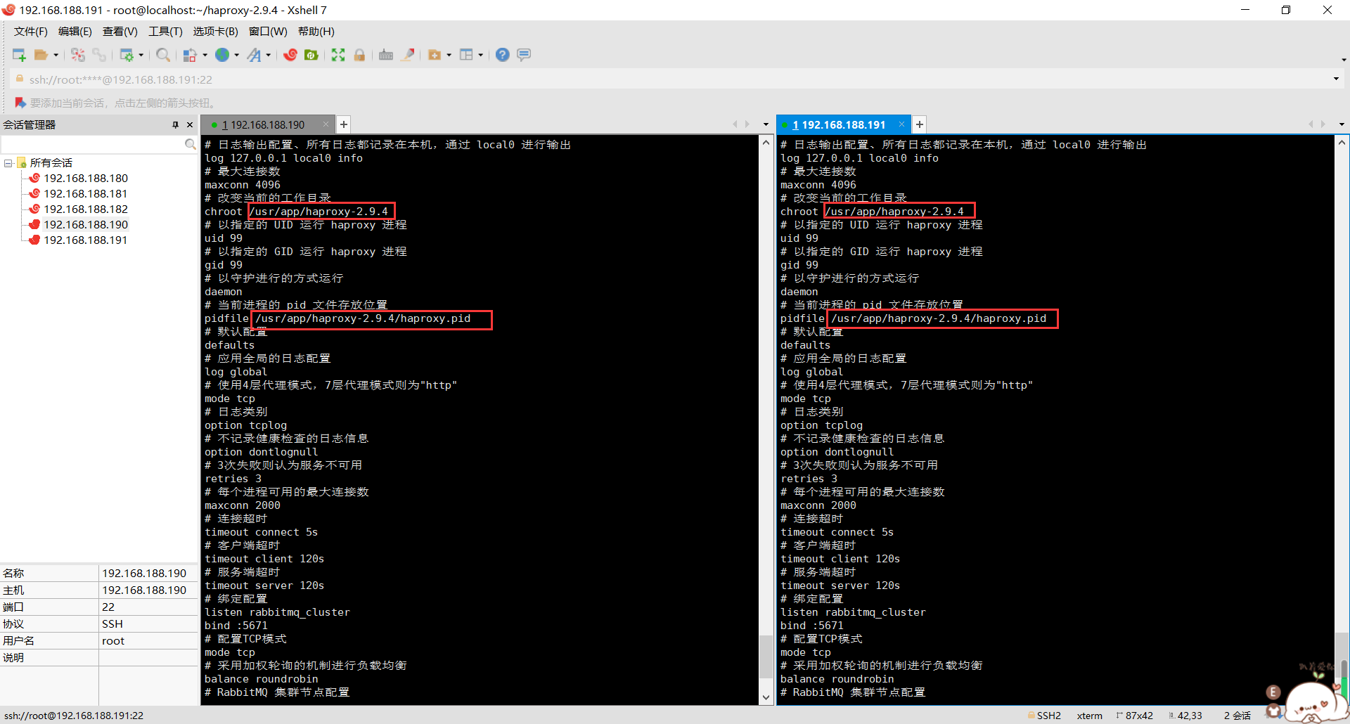The height and width of the screenshot is (724, 1350).
Task: Click the Layout panel icon
Action: 466,55
